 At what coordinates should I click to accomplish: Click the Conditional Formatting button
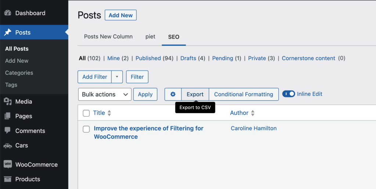(x=244, y=94)
